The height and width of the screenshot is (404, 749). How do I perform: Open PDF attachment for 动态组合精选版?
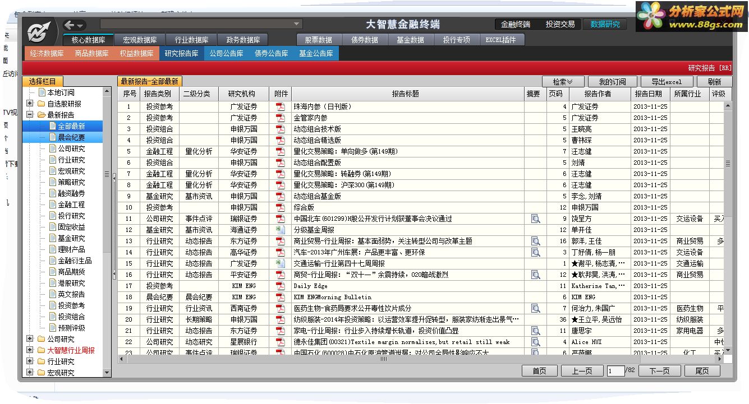pos(280,140)
